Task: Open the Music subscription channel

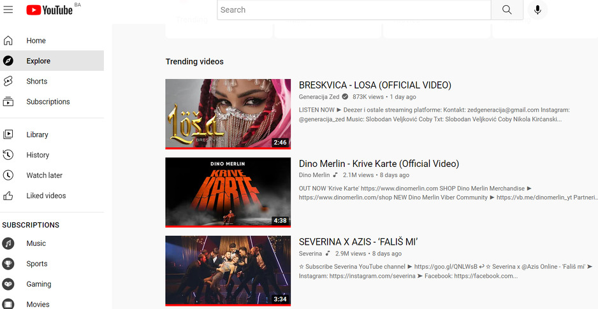Action: [x=36, y=243]
